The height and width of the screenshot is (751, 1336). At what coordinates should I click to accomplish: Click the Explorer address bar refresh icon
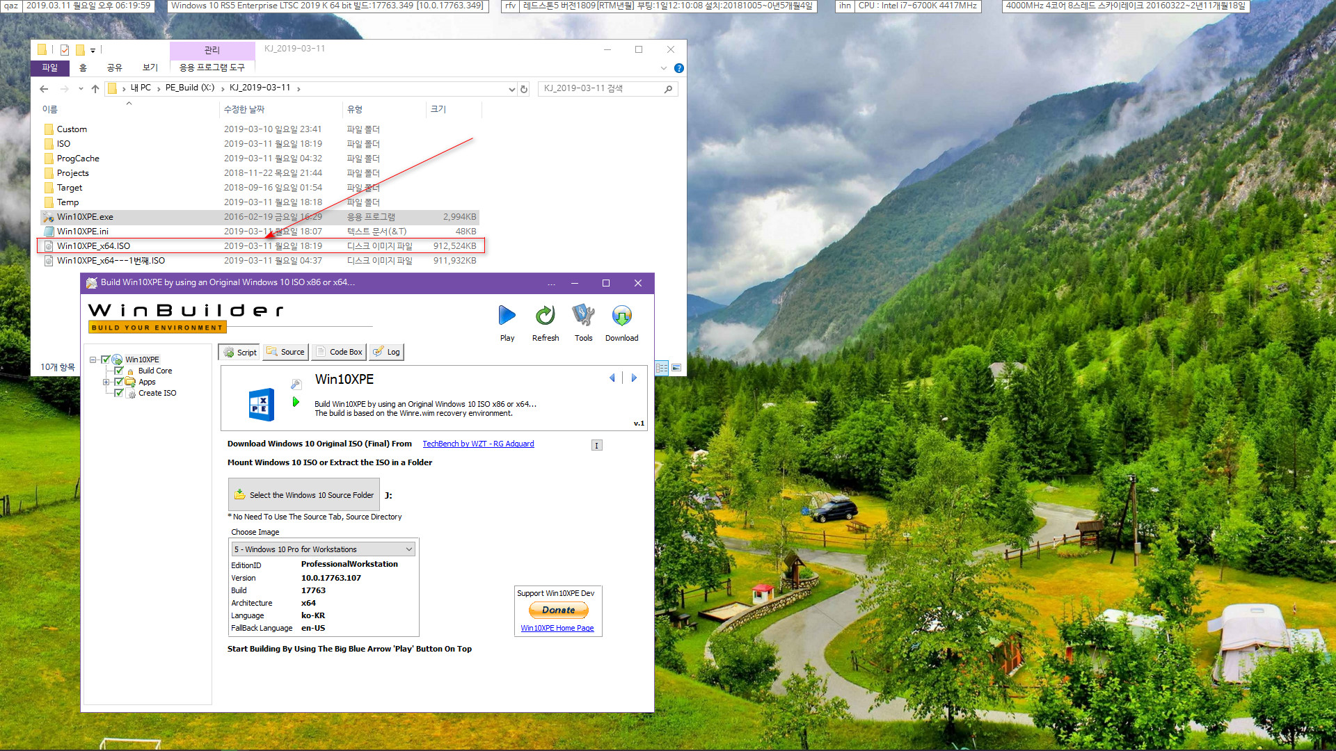tap(524, 89)
